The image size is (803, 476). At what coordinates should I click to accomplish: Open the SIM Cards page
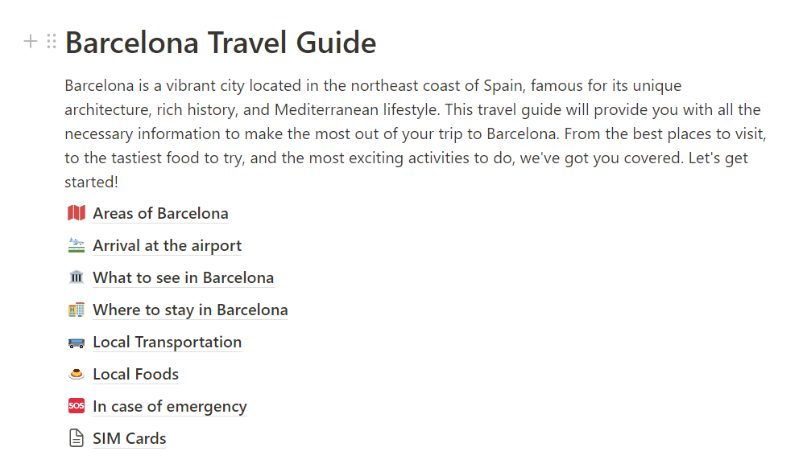pyautogui.click(x=129, y=438)
